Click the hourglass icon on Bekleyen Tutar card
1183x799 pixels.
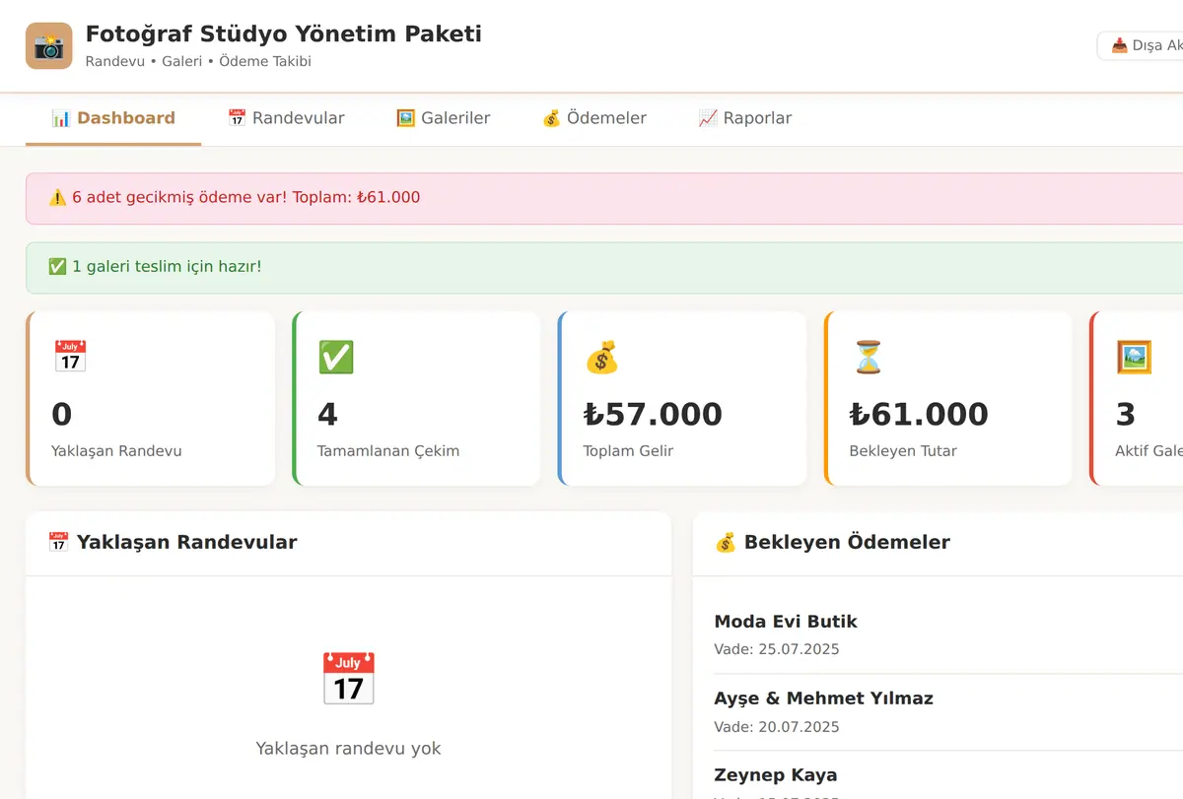click(x=868, y=357)
